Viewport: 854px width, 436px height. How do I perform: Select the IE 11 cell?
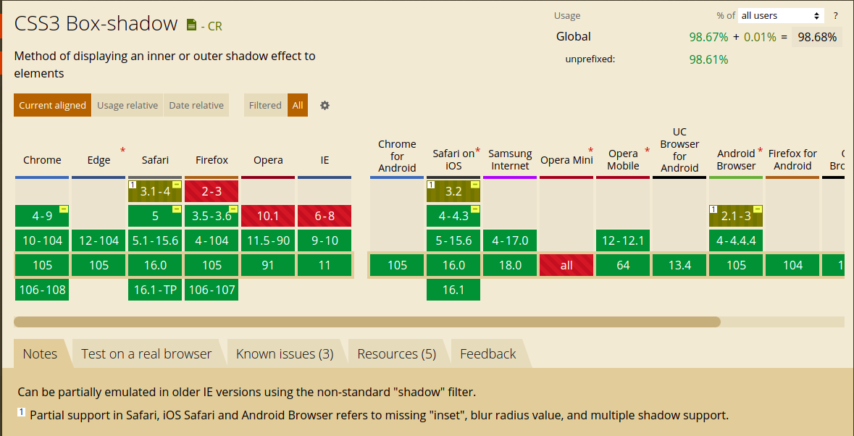click(325, 265)
